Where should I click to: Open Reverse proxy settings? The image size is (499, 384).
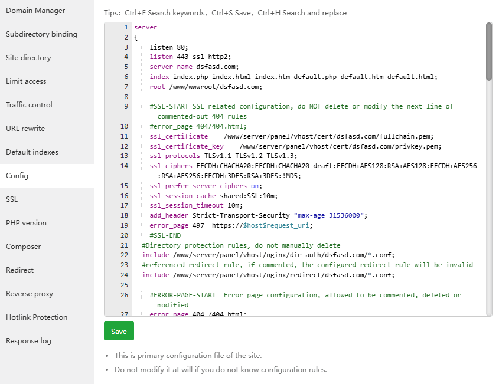pyautogui.click(x=30, y=294)
